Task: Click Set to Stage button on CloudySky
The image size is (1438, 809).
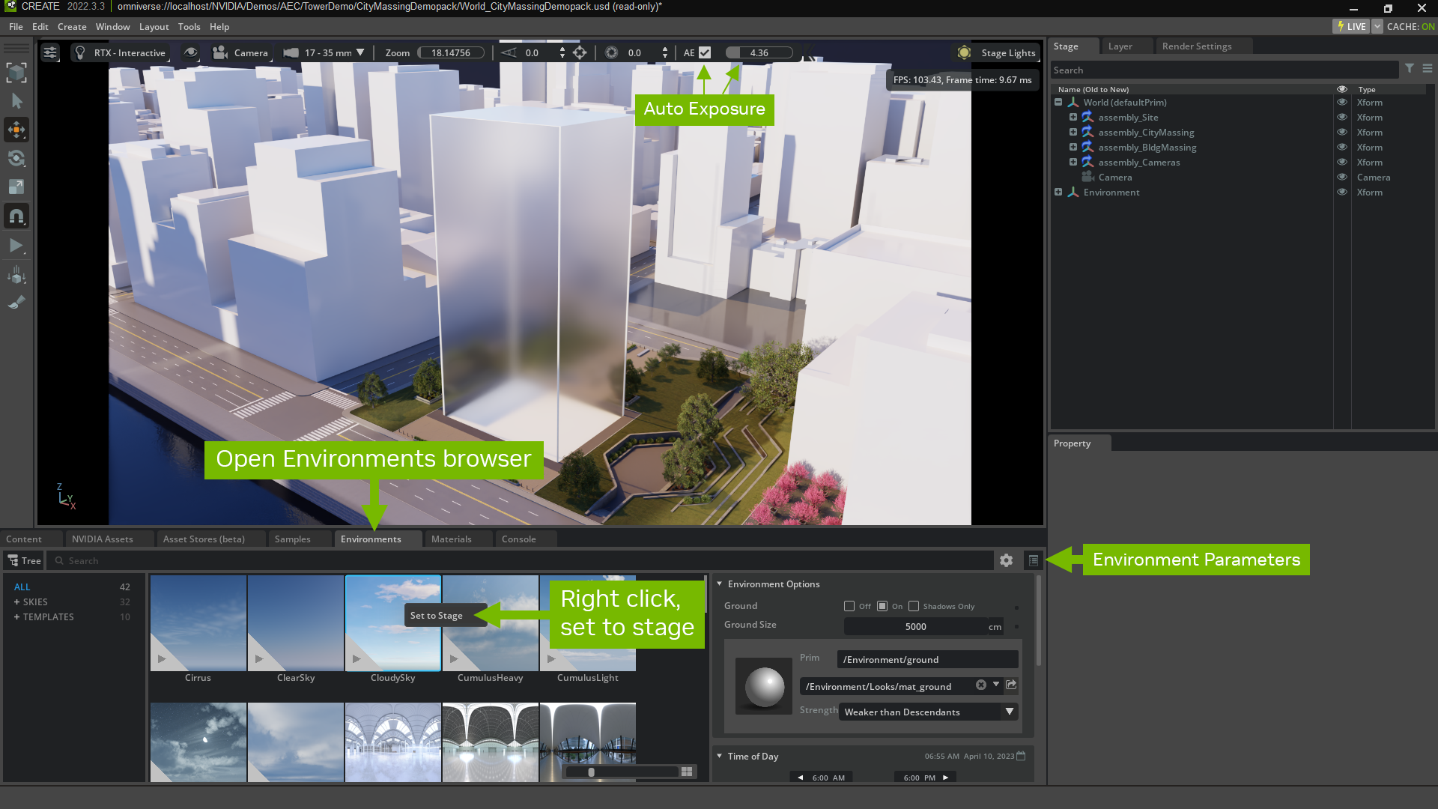Action: pos(436,616)
